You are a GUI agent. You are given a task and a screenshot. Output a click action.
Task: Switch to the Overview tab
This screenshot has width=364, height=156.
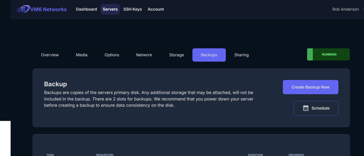(x=50, y=55)
